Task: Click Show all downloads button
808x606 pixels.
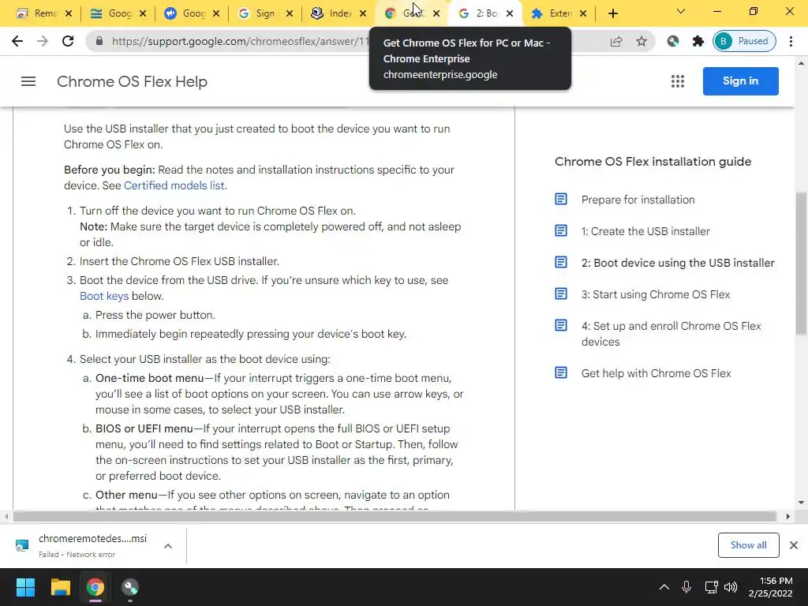Action: point(748,545)
